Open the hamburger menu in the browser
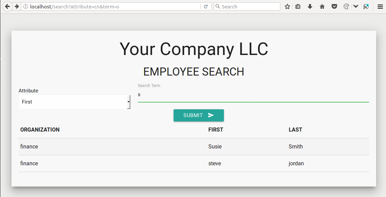This screenshot has width=386, height=197. pyautogui.click(x=380, y=7)
